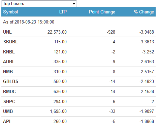Open the GBLBS stock symbol
Viewport: 158px width, 126px height.
coord(10,81)
